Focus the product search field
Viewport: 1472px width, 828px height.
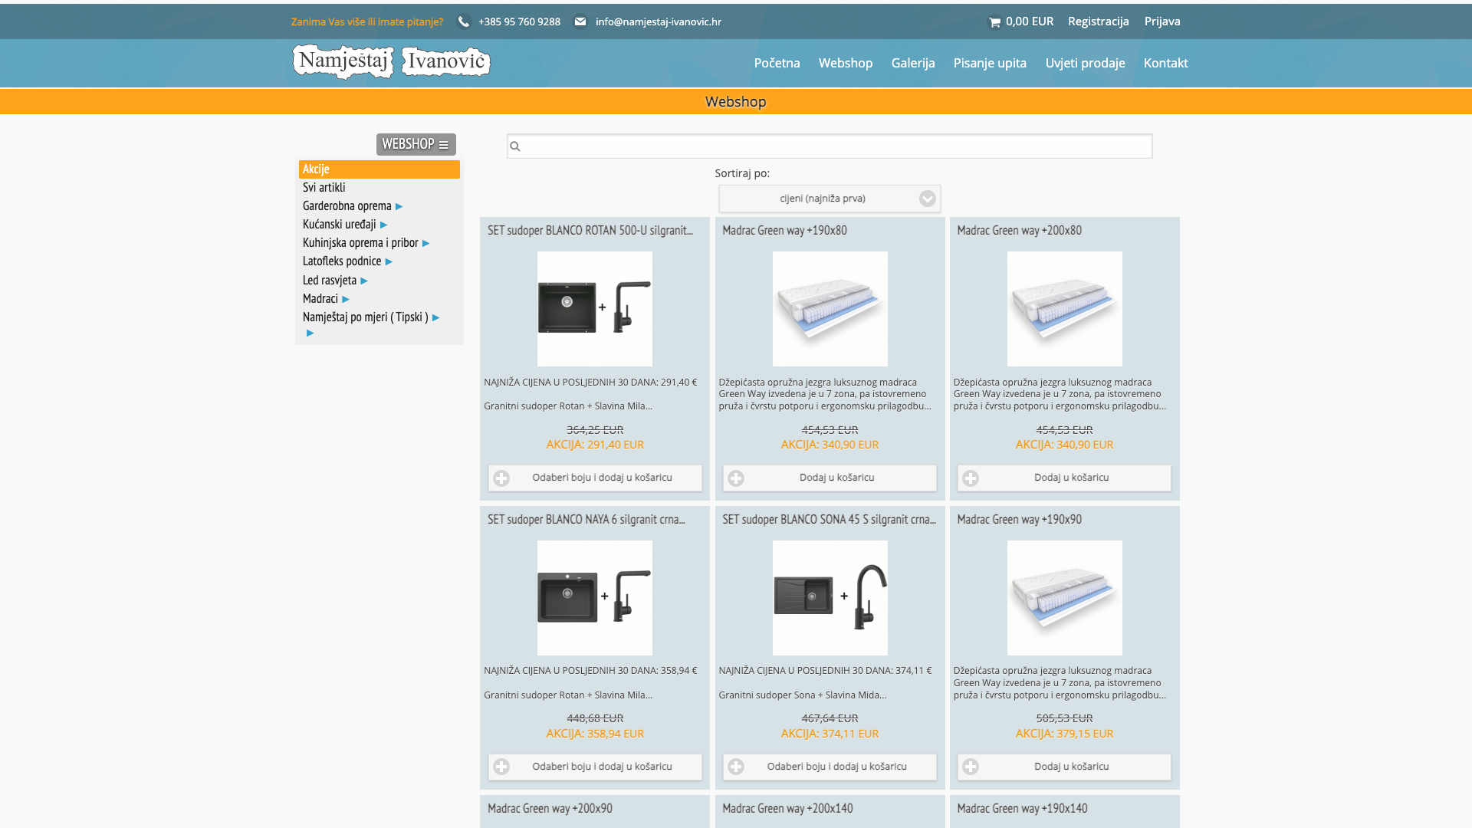pyautogui.click(x=836, y=146)
